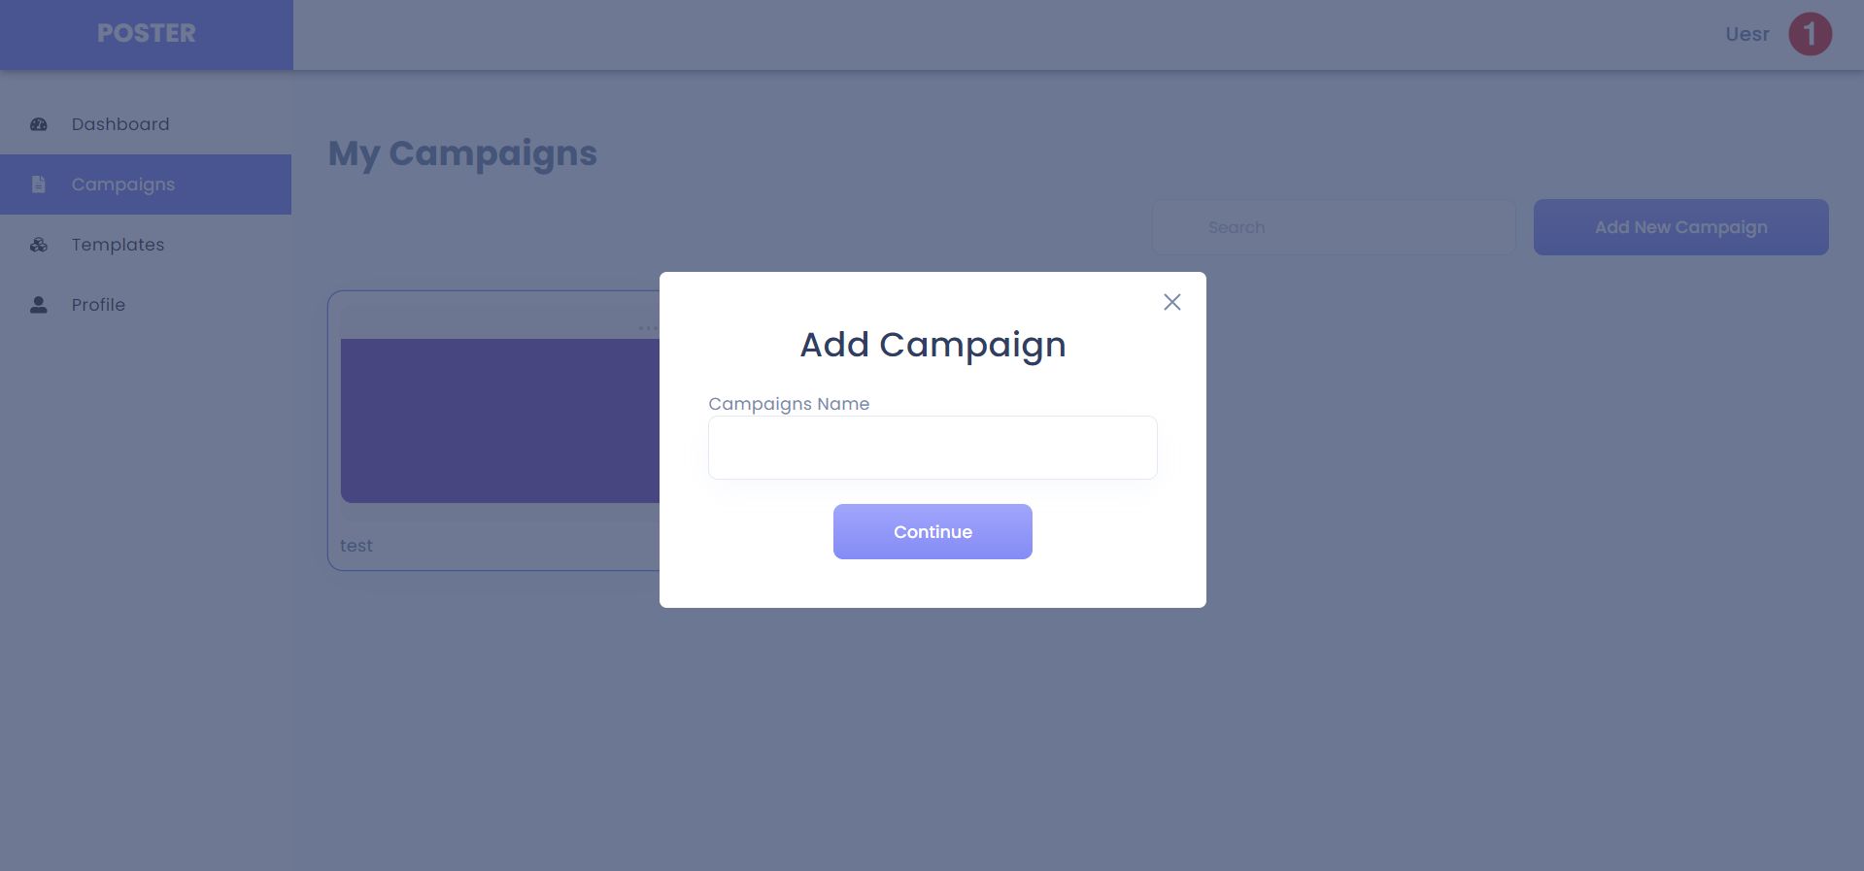Viewport: 1864px width, 871px height.
Task: Click the Campaigns document icon
Action: point(39,184)
